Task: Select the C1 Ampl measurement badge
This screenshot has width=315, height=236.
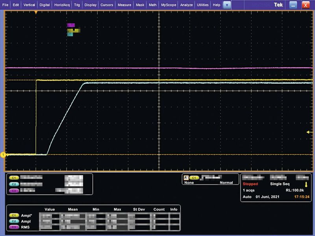Action: coord(14,216)
